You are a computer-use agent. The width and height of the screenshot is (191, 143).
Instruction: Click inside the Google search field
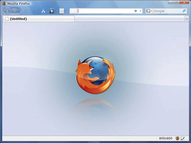[167, 11]
